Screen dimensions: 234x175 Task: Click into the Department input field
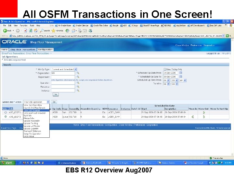pyautogui.click(x=63, y=77)
